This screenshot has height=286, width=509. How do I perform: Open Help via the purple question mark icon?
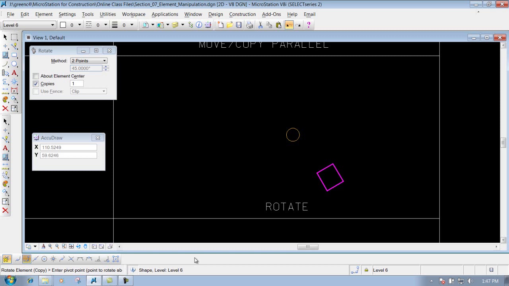309,25
